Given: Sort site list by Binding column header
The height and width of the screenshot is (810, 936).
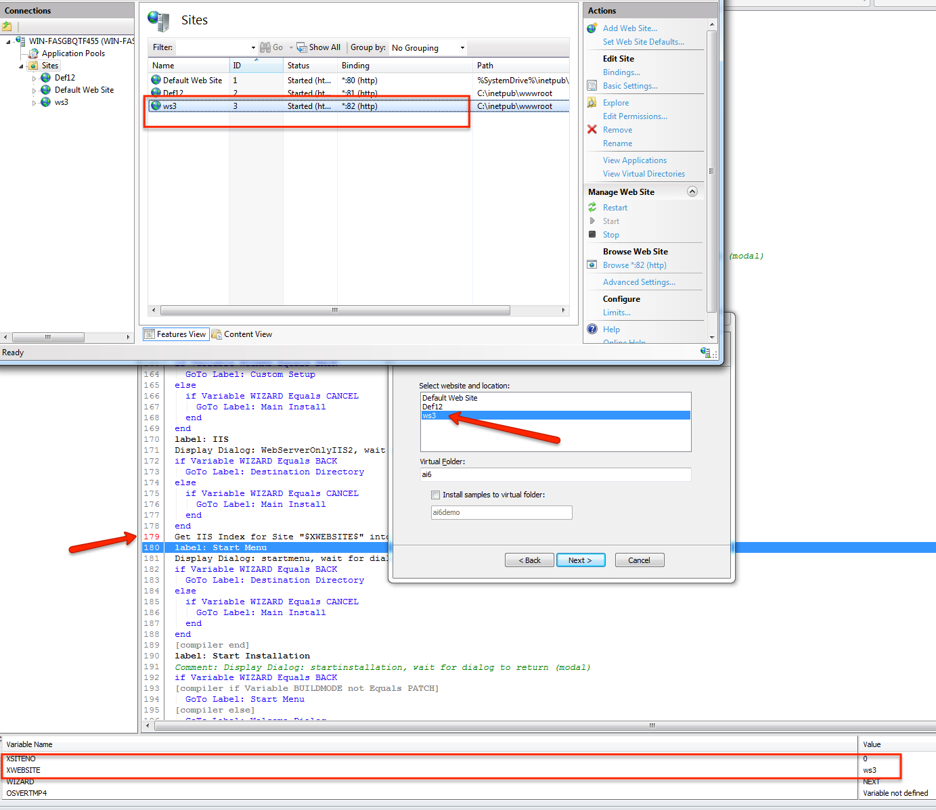Looking at the screenshot, I should click(x=405, y=66).
